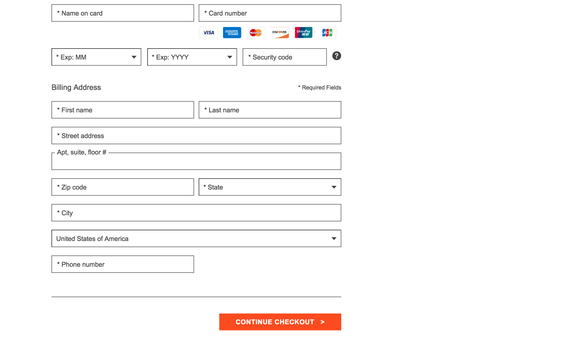
Task: Change the United States of America country selector
Action: click(x=196, y=239)
